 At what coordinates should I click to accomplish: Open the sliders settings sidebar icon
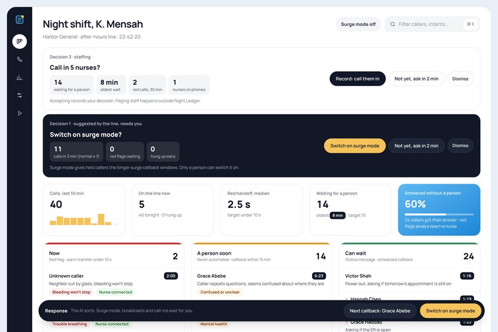(20, 95)
